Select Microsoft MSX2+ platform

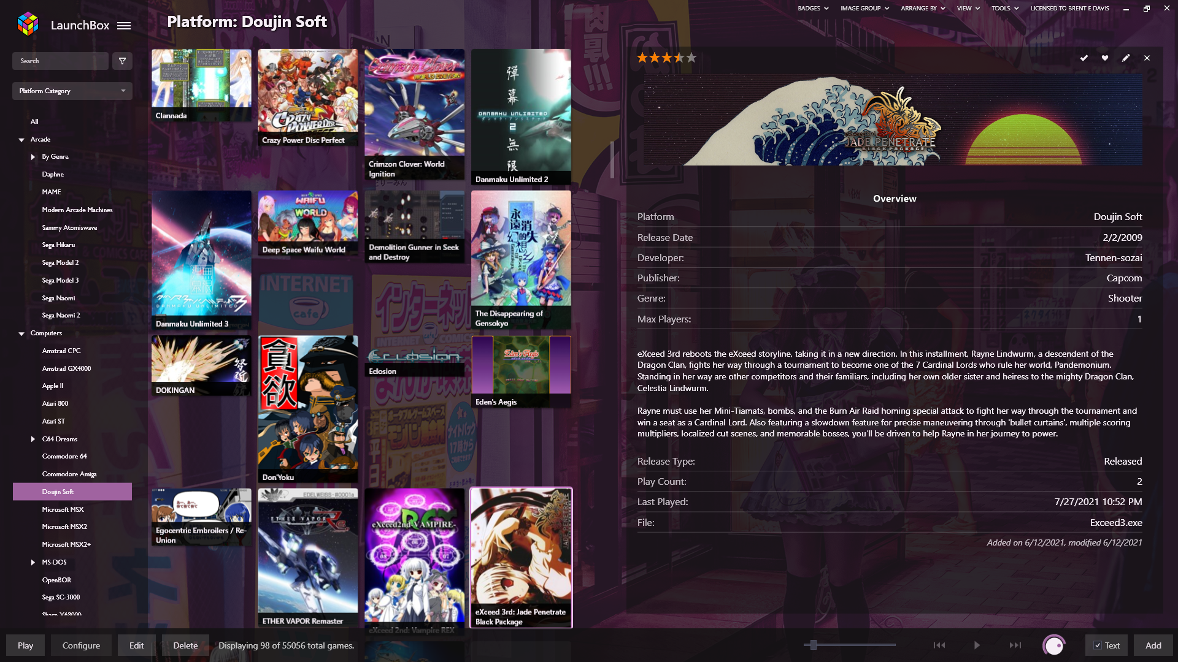click(66, 545)
